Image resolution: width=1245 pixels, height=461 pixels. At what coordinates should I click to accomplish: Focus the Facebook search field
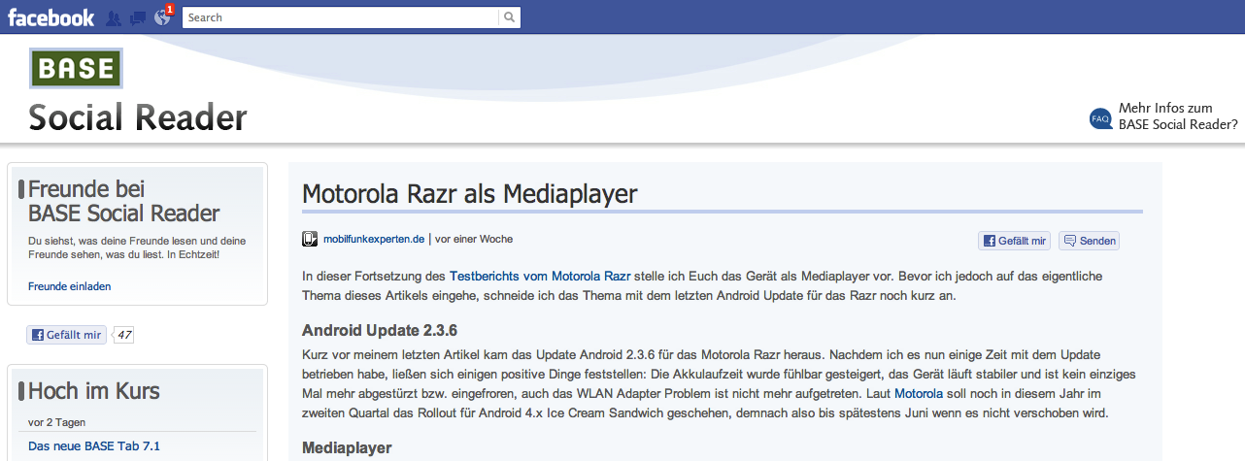pyautogui.click(x=341, y=17)
